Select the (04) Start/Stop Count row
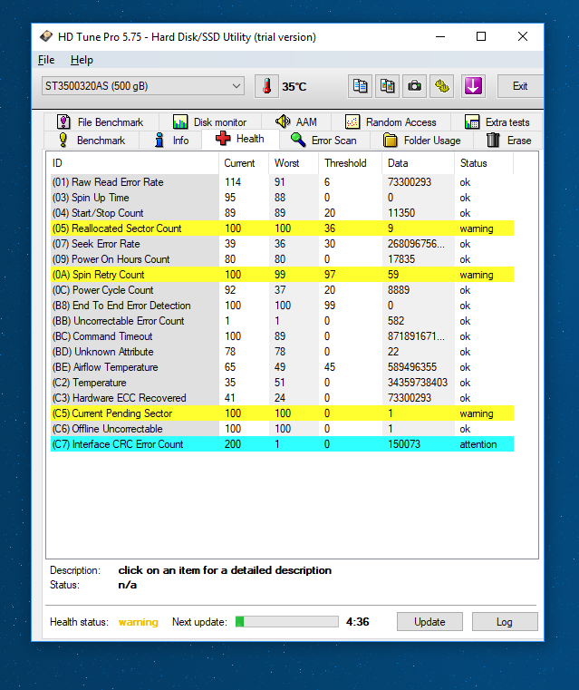 coord(282,213)
